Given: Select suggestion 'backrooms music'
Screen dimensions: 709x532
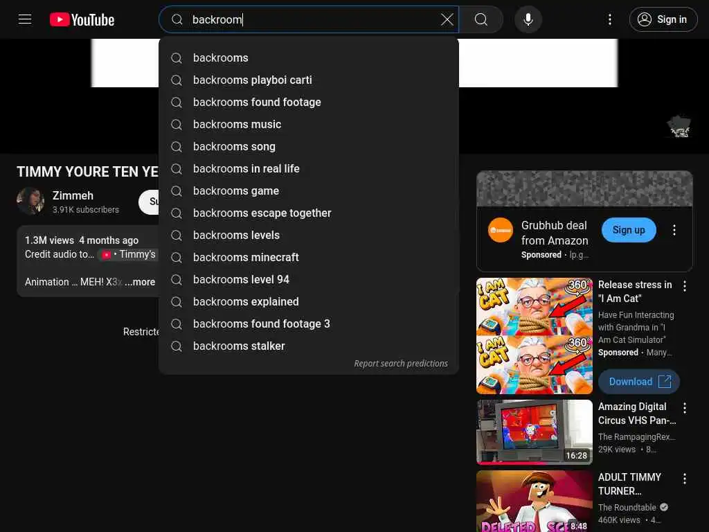Looking at the screenshot, I should [309, 125].
